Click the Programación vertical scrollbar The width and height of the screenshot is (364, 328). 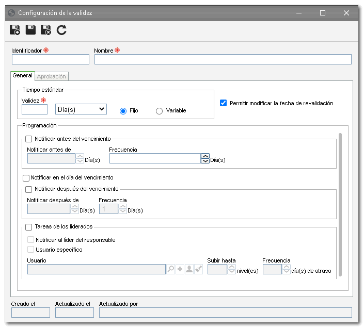tap(340, 205)
